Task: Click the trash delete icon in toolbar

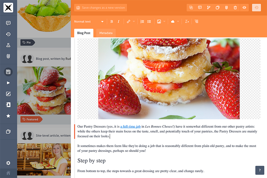Action: coord(235,8)
